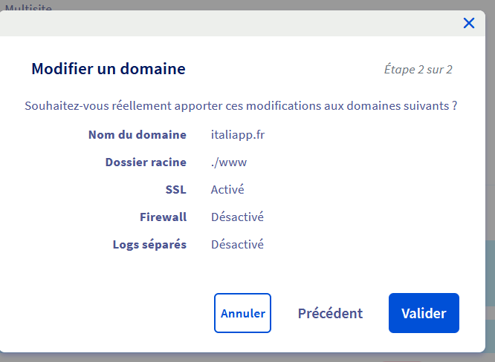
Task: Go back with the Précédent button
Action: (330, 313)
